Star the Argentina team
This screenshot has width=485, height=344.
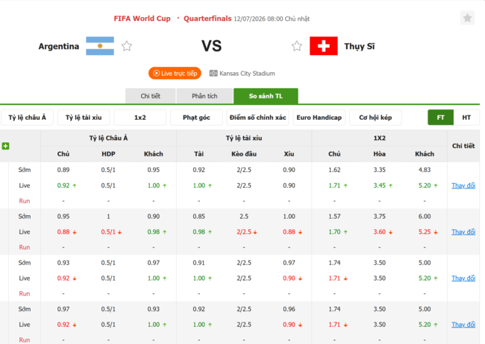point(127,46)
